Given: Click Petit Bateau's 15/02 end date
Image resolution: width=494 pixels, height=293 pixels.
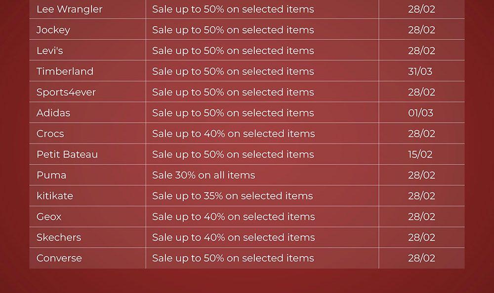Looking at the screenshot, I should tap(420, 154).
